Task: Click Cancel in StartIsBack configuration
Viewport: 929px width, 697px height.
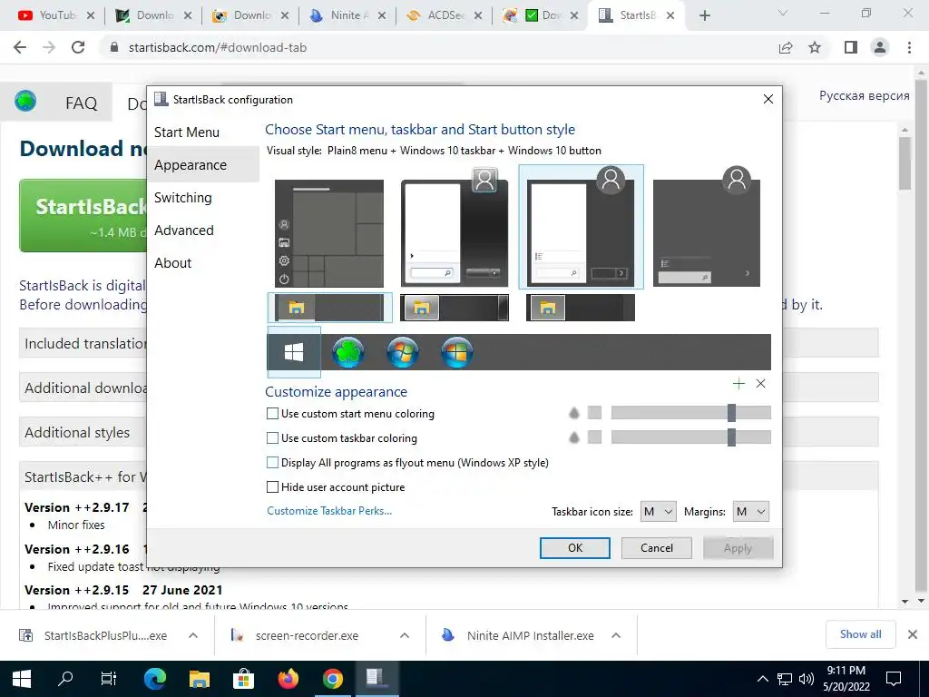Action: (x=657, y=547)
